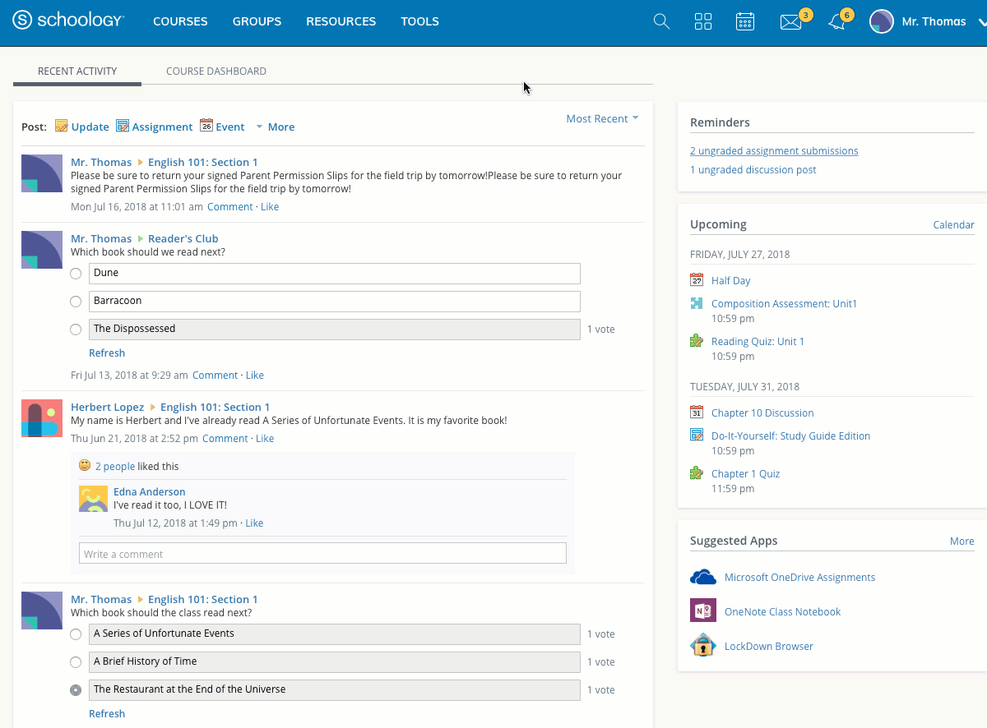
Task: Open the apps grid icon
Action: point(703,21)
